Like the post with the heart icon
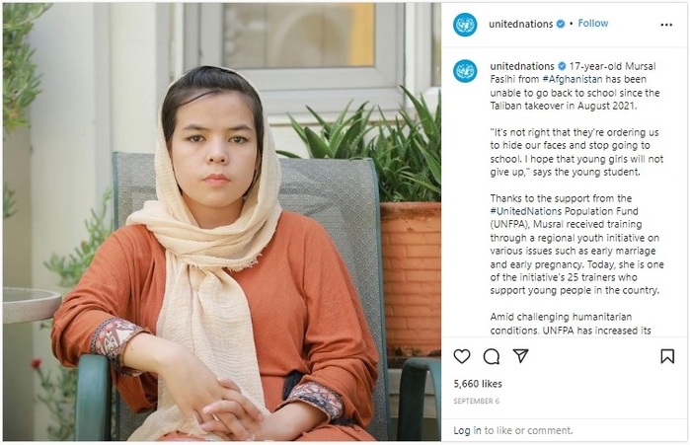This screenshot has height=445, width=690. [462, 356]
